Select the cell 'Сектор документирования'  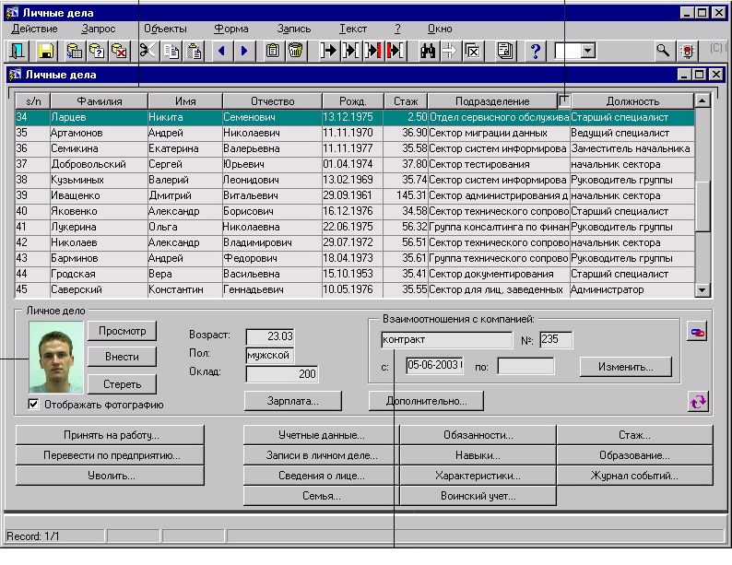(x=499, y=274)
